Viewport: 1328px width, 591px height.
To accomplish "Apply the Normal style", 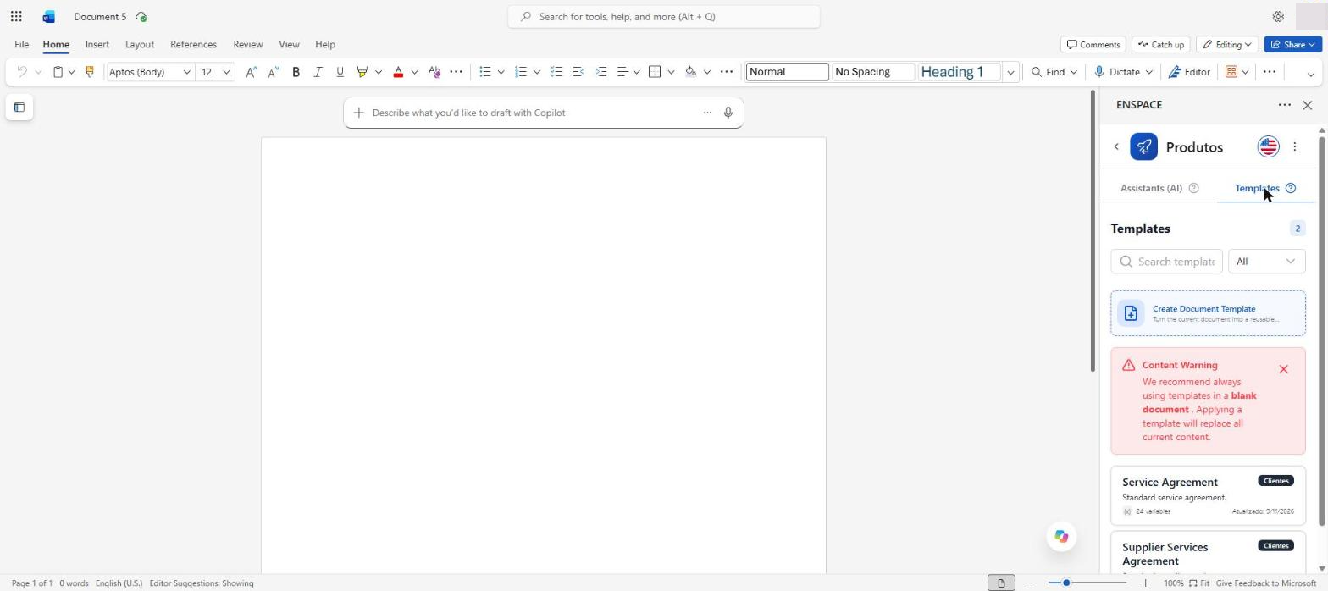I will point(787,72).
